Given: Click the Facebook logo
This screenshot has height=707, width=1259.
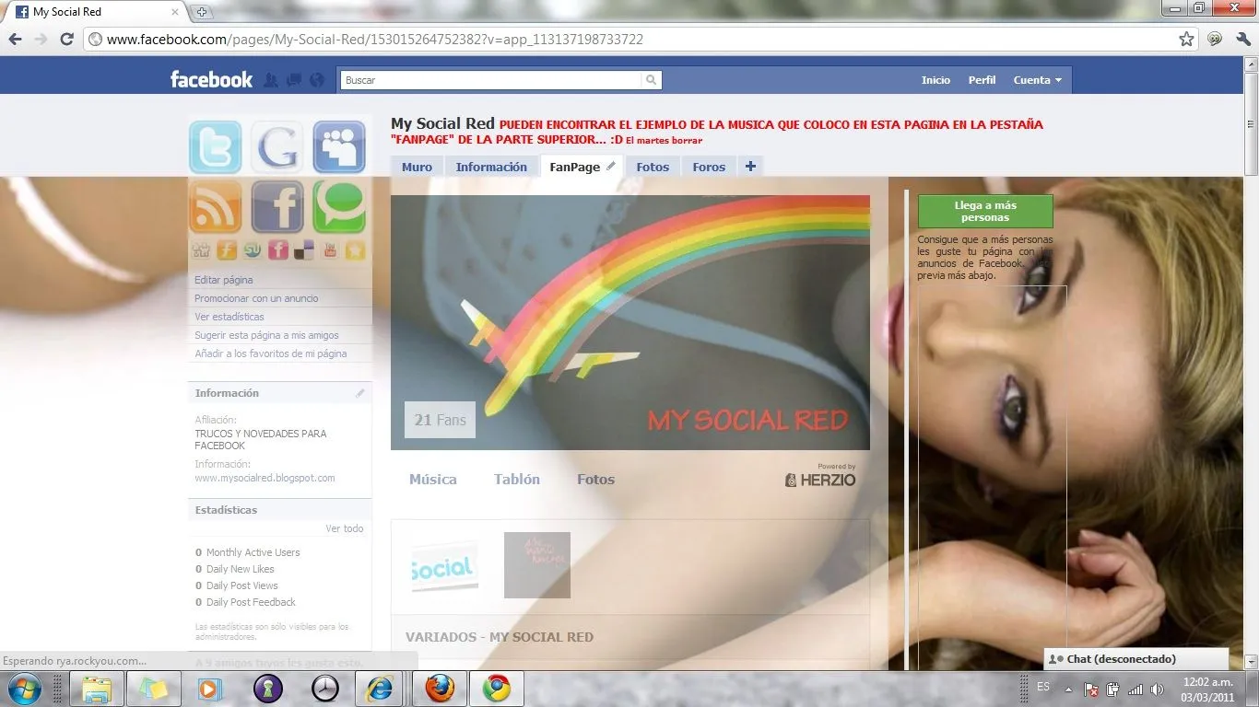Looking at the screenshot, I should coord(211,79).
